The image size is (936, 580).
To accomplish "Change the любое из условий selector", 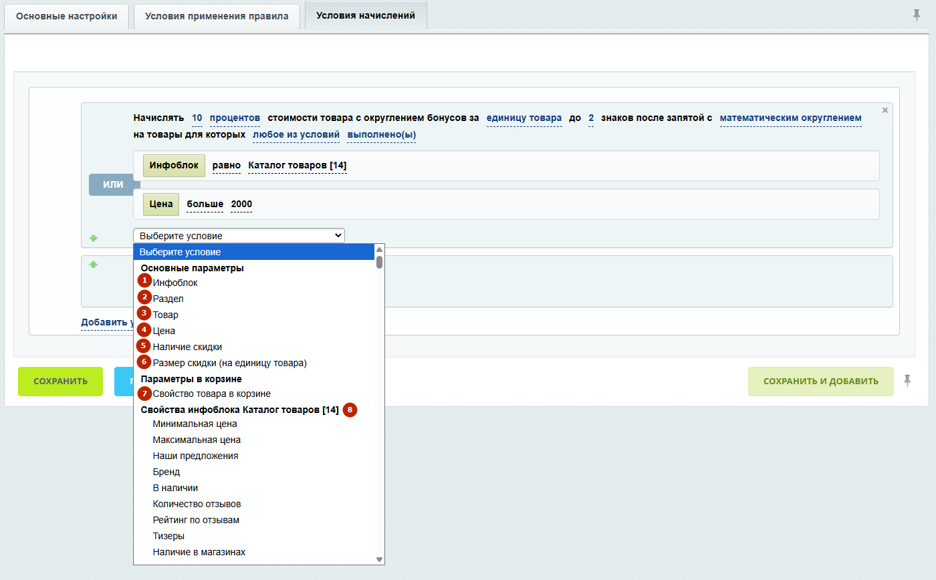I will click(x=296, y=135).
